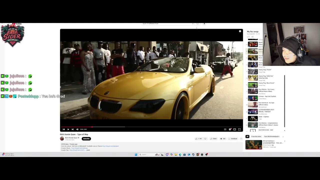Click the YouTube search magnifier button

point(197,24)
